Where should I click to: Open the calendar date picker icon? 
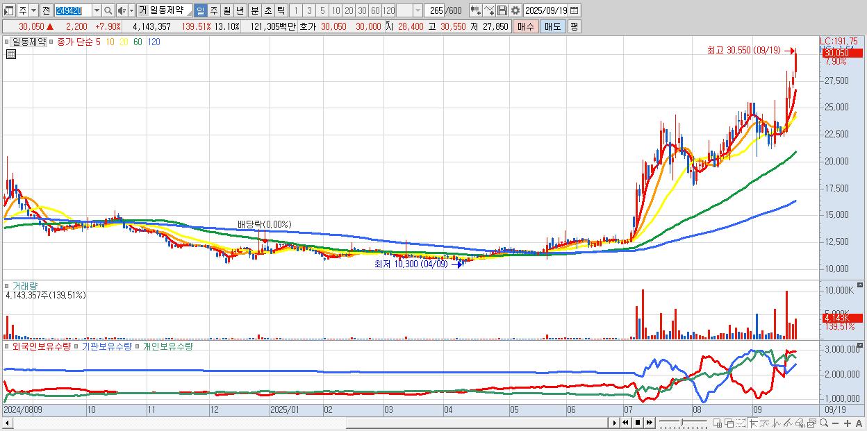(x=575, y=10)
